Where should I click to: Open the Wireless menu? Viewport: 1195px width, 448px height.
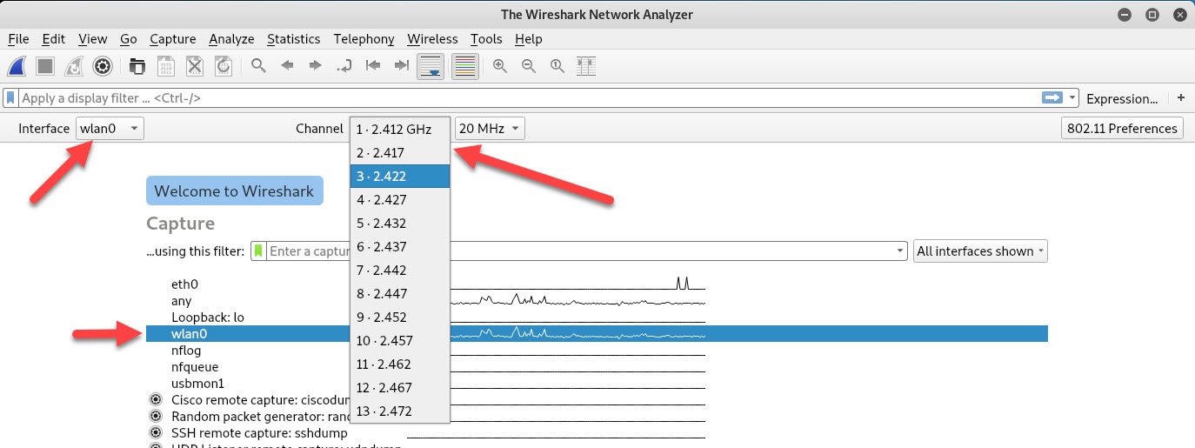[x=431, y=39]
